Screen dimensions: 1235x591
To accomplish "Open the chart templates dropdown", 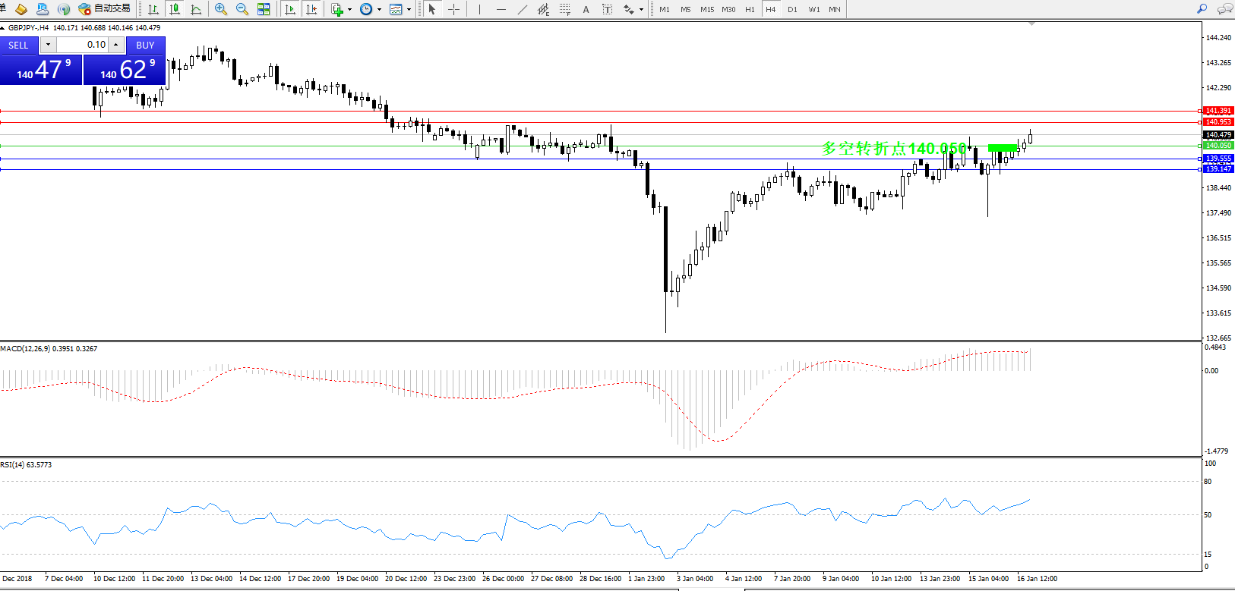I will [409, 10].
